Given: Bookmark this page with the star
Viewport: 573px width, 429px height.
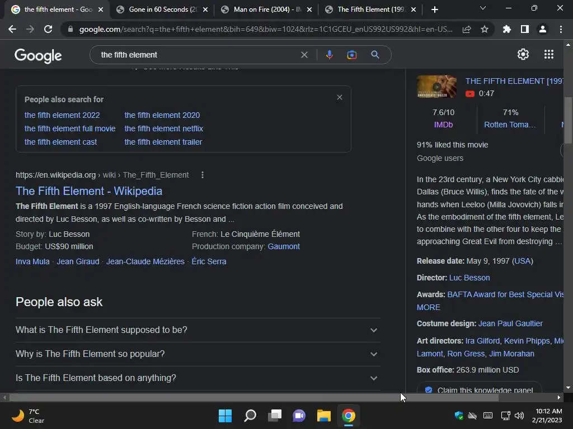Looking at the screenshot, I should click(x=485, y=29).
